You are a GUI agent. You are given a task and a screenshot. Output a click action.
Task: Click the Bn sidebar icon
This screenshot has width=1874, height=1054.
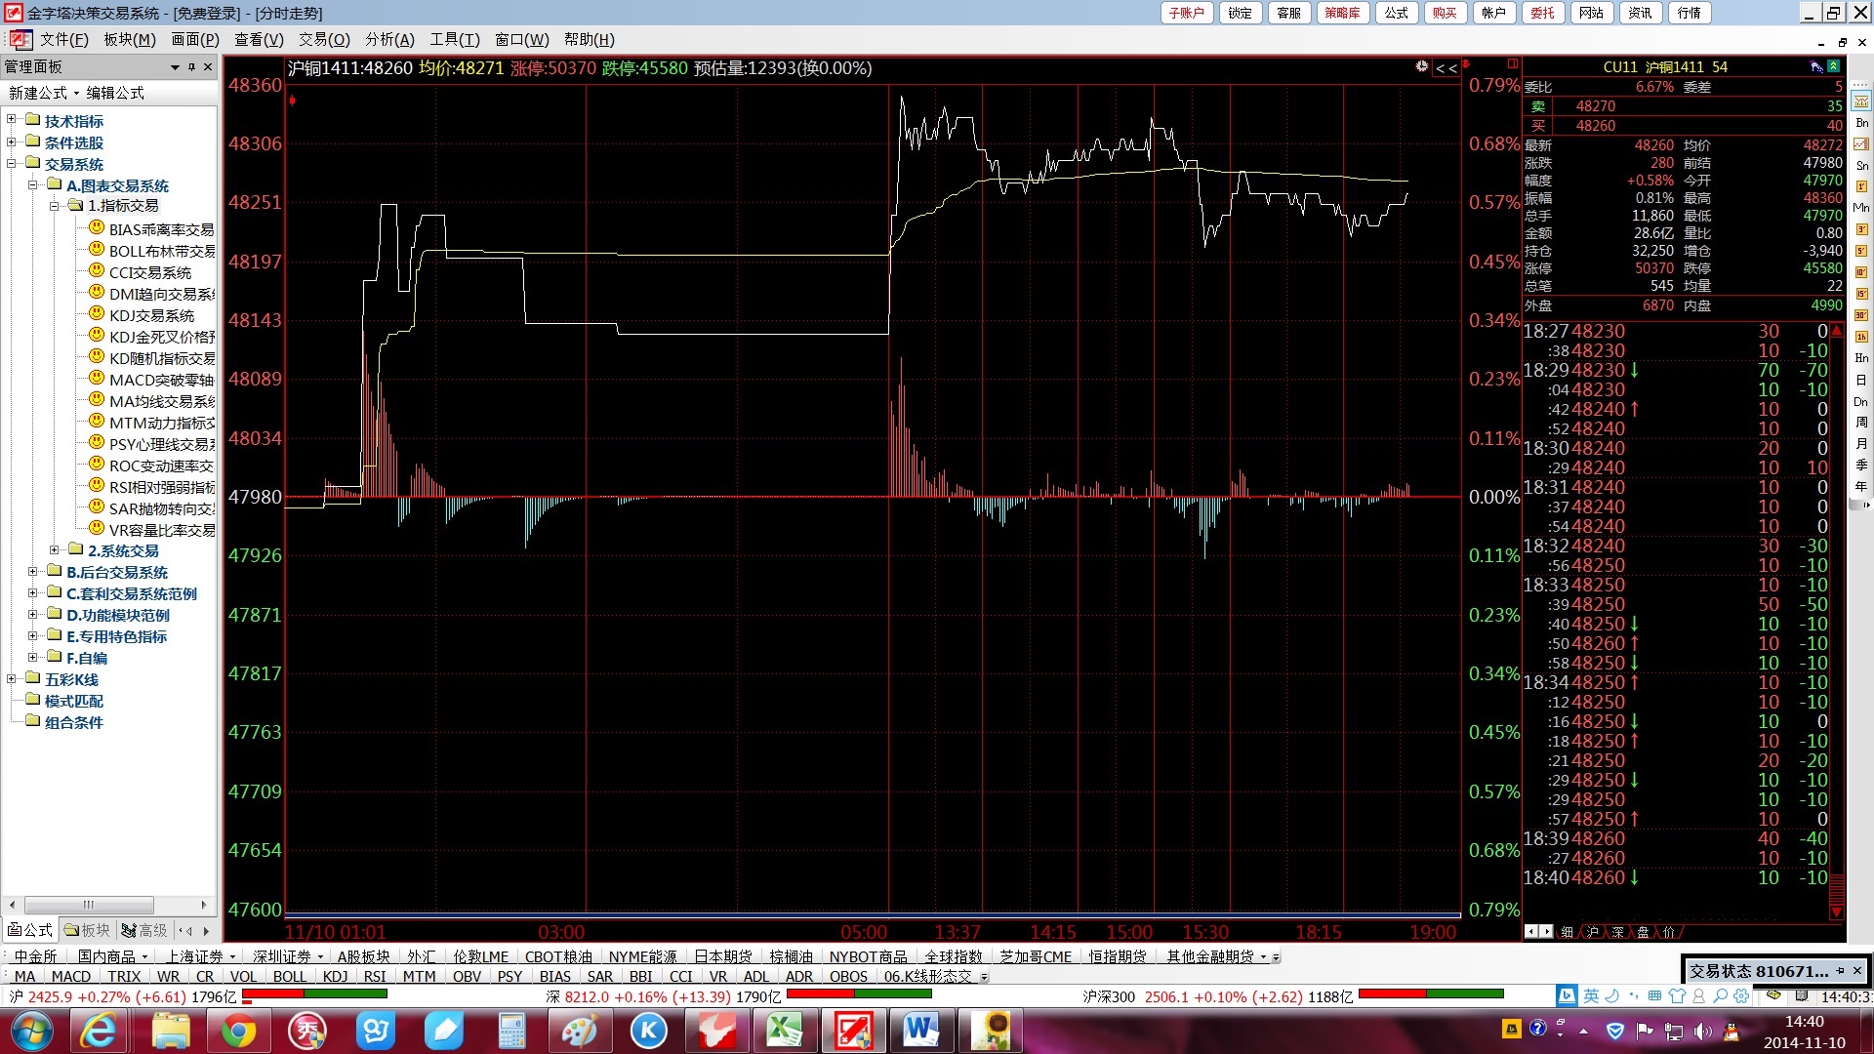tap(1861, 123)
